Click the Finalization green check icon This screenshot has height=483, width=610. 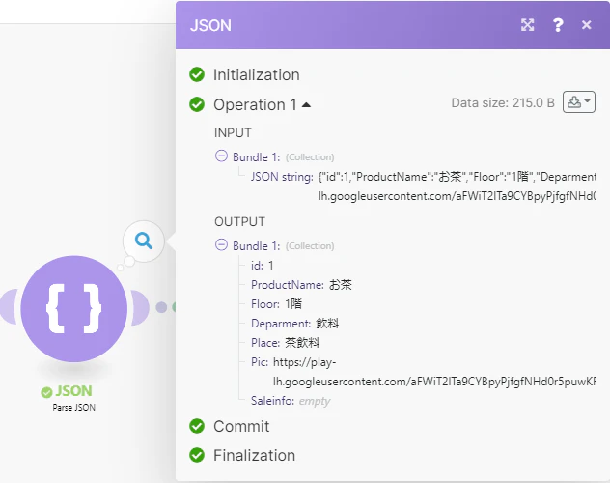[197, 455]
